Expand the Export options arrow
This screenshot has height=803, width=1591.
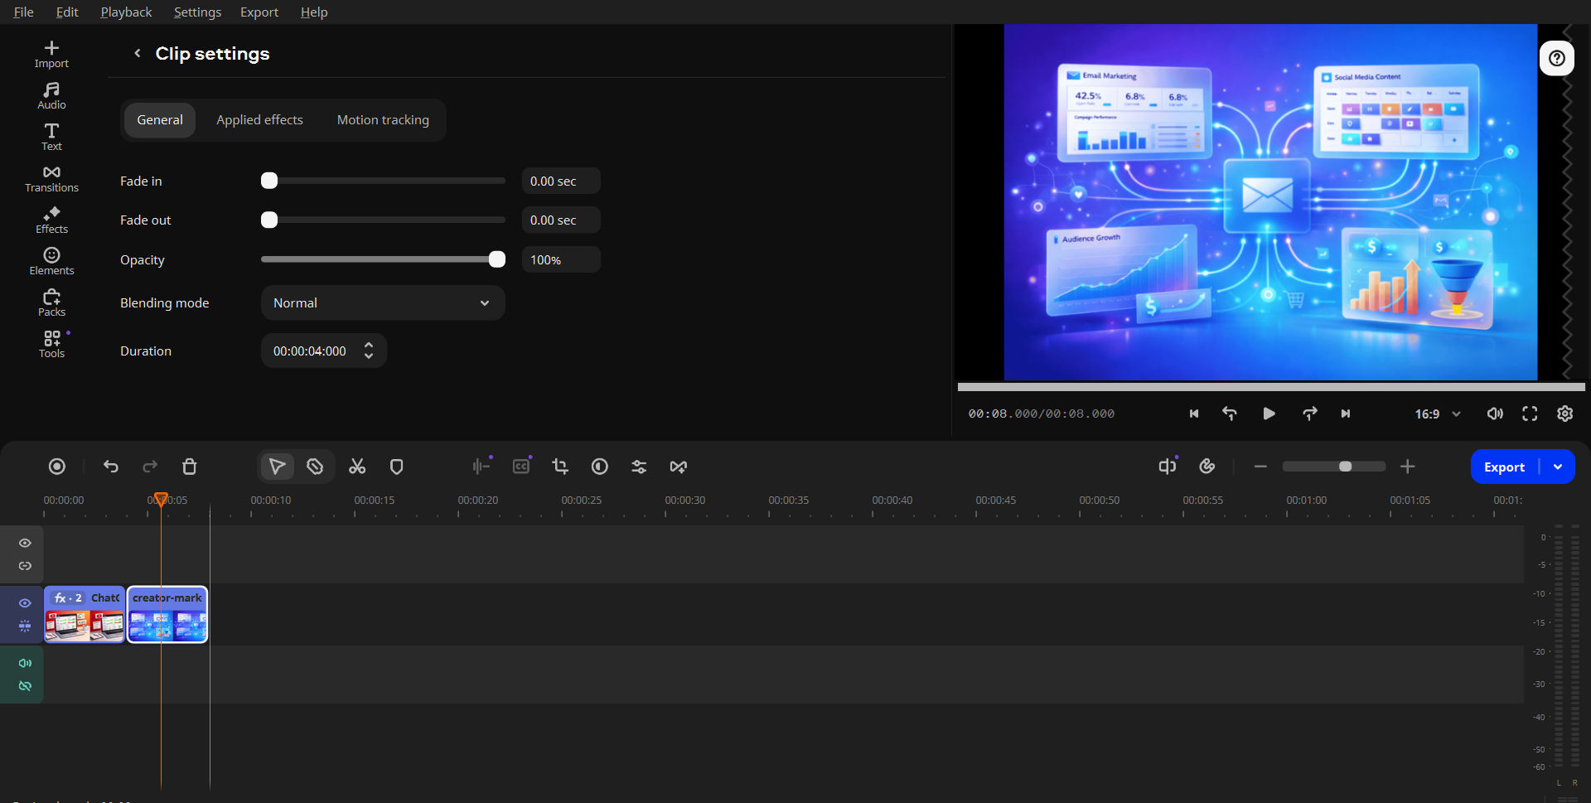(x=1558, y=467)
